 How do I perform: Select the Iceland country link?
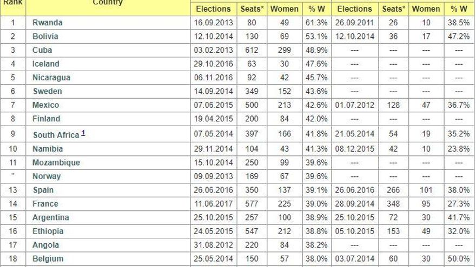(x=46, y=64)
